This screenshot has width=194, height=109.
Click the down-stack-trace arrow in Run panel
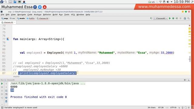(6, 87)
